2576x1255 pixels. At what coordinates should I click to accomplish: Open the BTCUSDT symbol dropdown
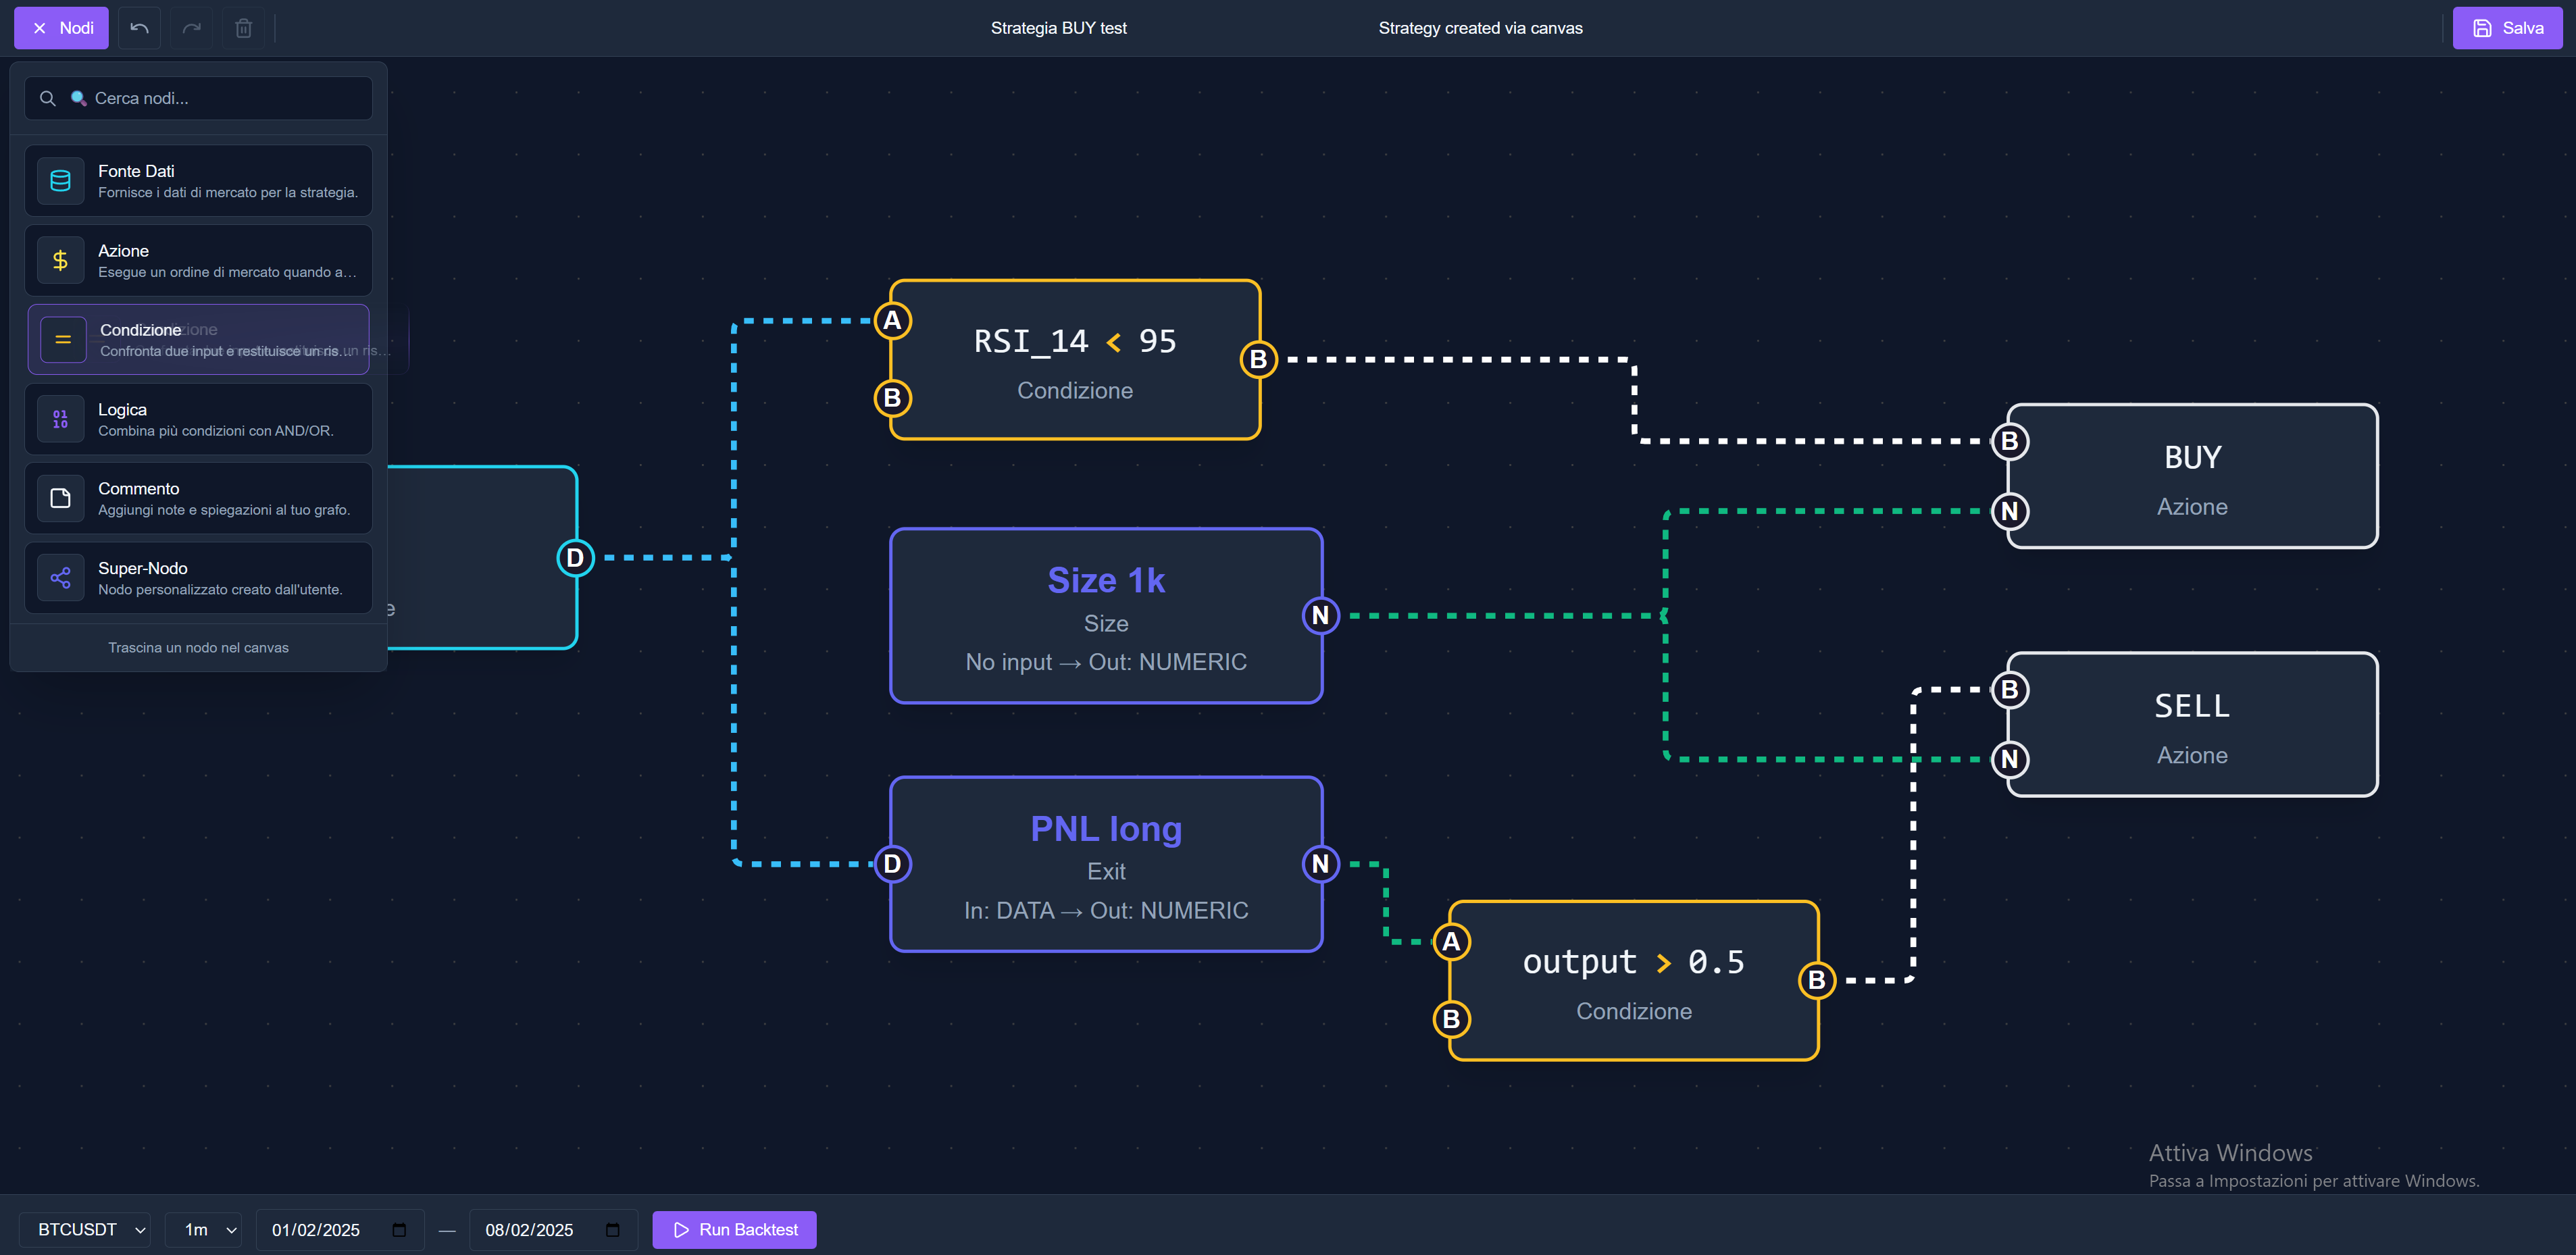pos(85,1229)
